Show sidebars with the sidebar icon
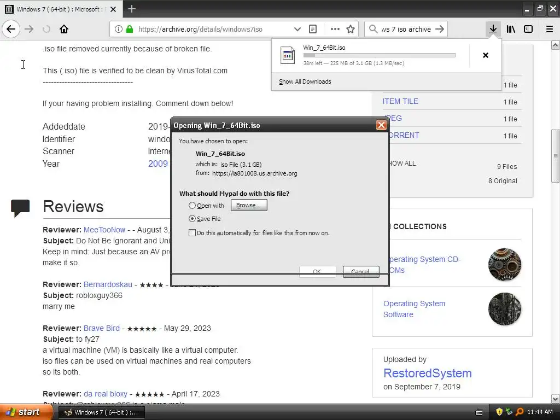Screen dimensions: 560x420 pos(528,29)
